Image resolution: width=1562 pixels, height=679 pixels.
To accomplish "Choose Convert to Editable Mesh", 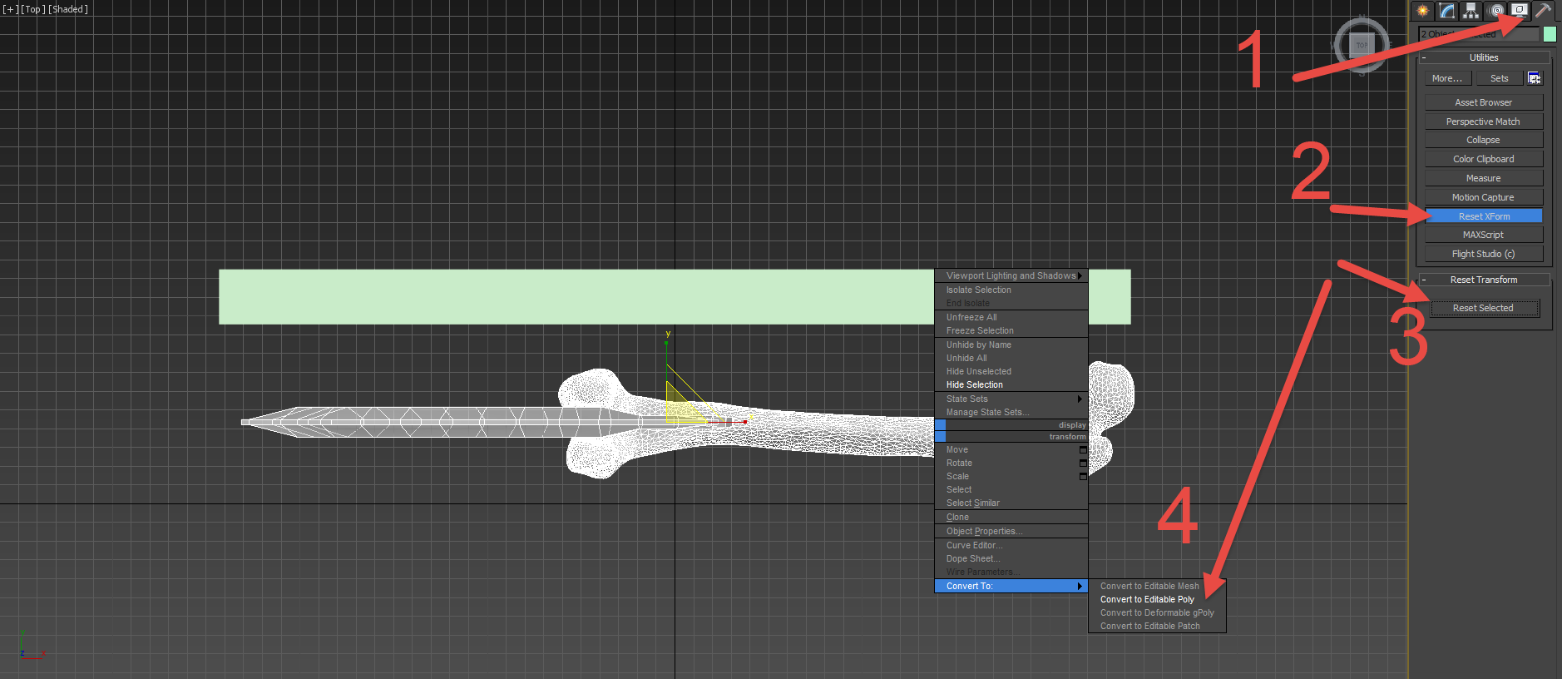I will click(x=1157, y=586).
